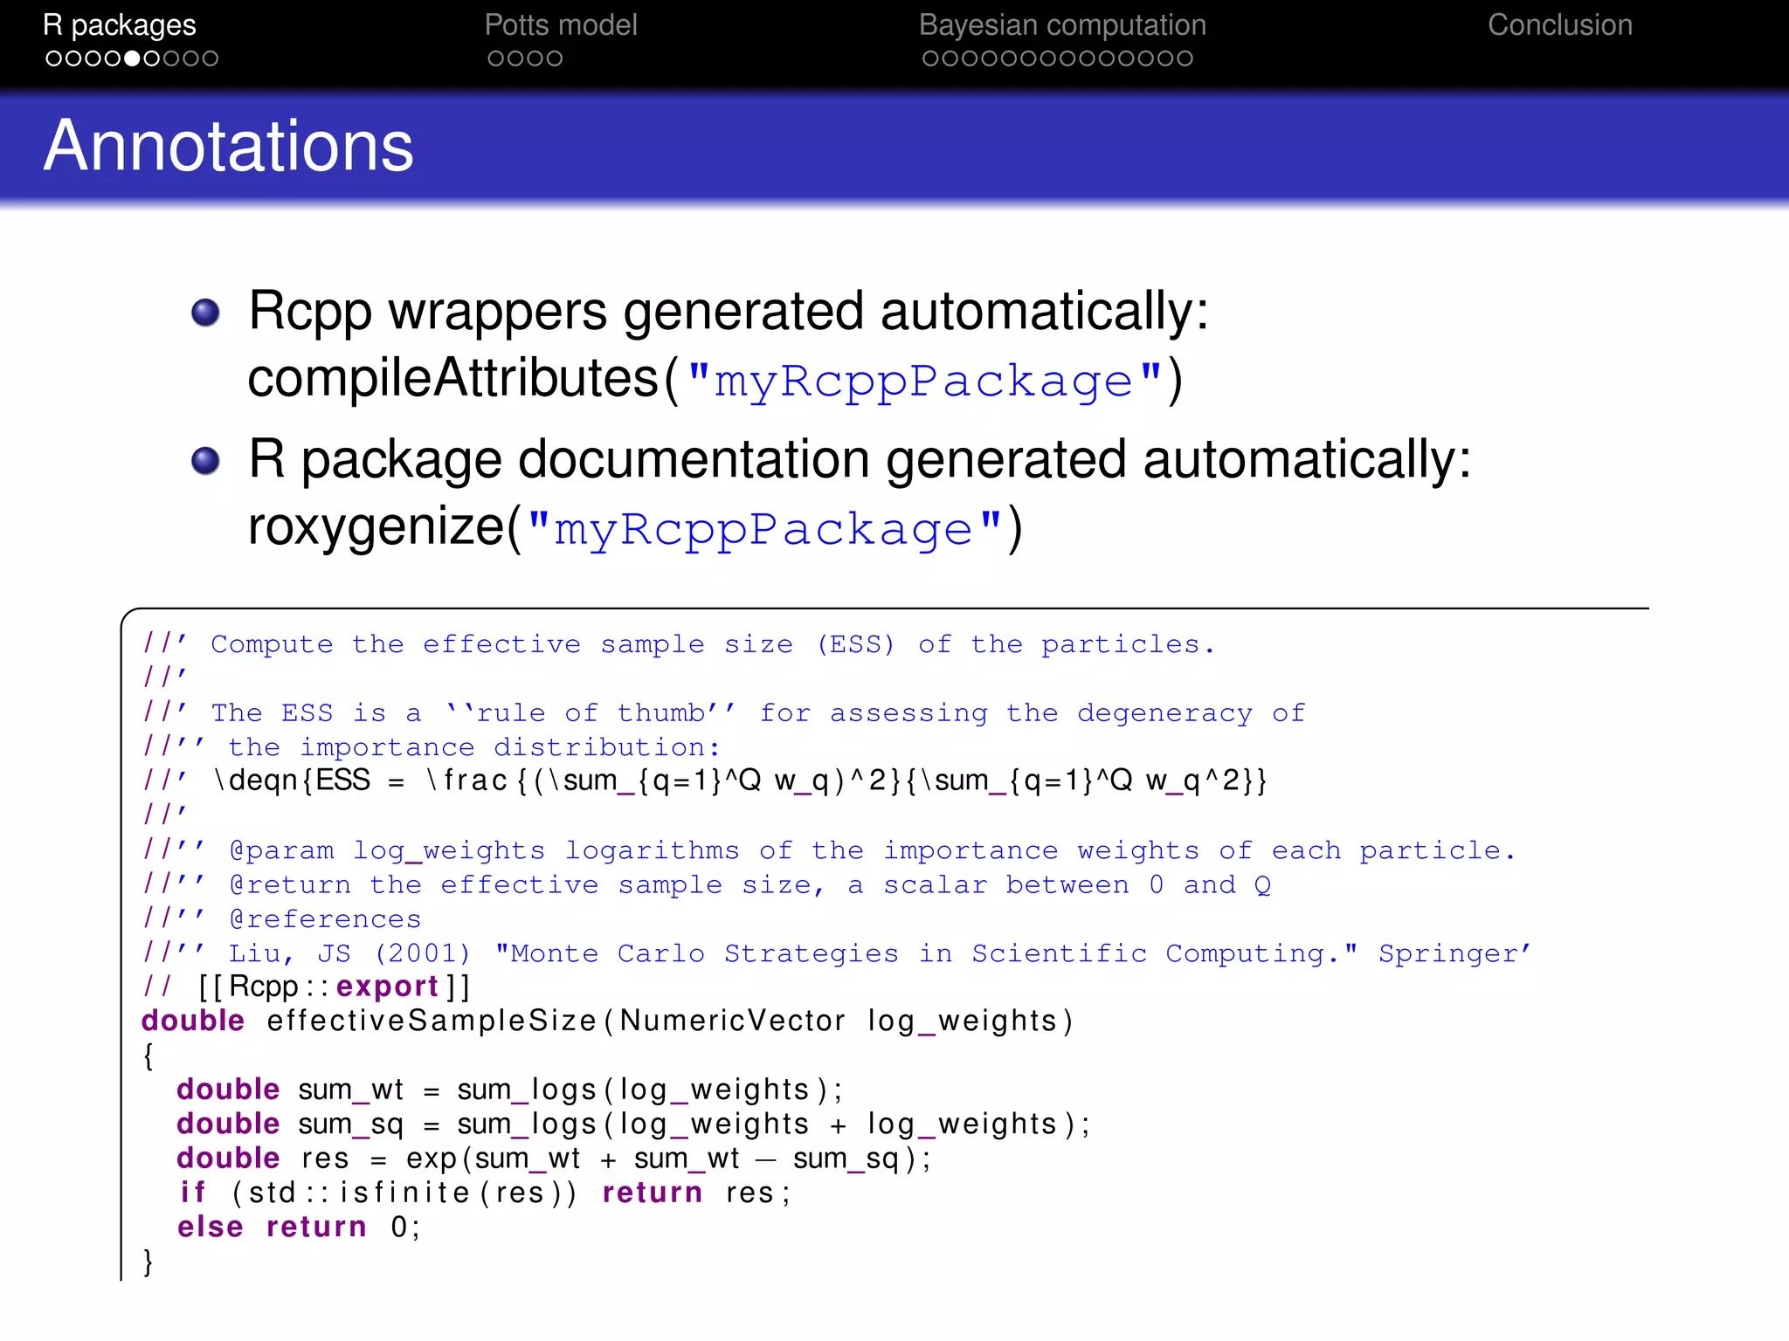Click the first navigation dot under Bayesian computation
The width and height of the screenshot is (1789, 1341).
[x=931, y=58]
